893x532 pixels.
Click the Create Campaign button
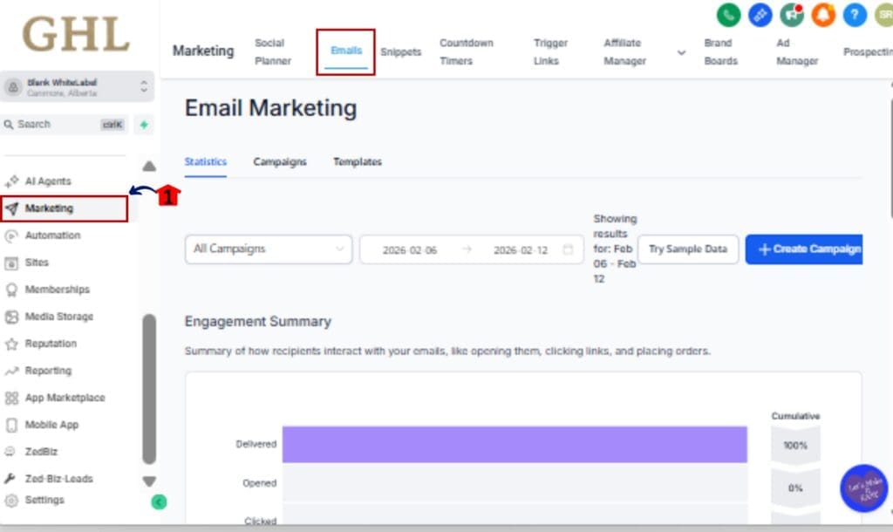[x=803, y=249]
